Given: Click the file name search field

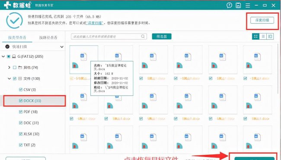Looking at the screenshot, I should point(109,37).
